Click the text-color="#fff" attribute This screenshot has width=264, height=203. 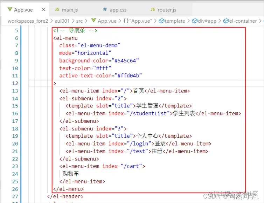[85, 68]
